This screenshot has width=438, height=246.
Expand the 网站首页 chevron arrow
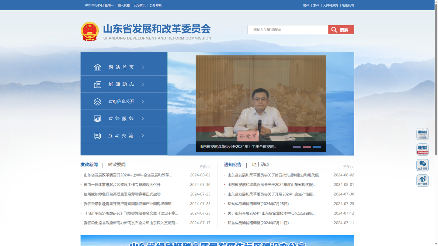pos(143,67)
